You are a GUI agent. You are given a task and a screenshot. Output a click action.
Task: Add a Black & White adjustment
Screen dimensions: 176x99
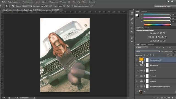tap(156, 37)
